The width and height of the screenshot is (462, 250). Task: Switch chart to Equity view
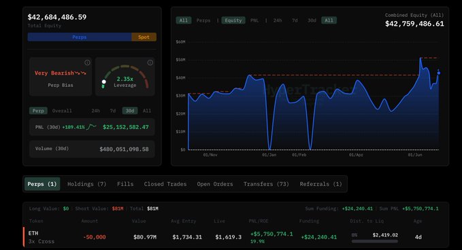[x=233, y=20]
